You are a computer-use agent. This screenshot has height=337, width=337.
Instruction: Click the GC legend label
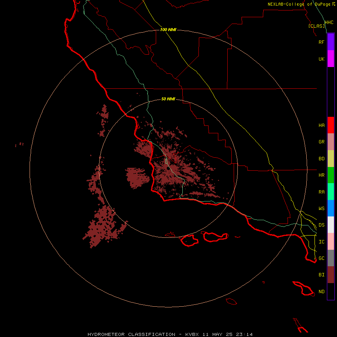[x=321, y=258]
